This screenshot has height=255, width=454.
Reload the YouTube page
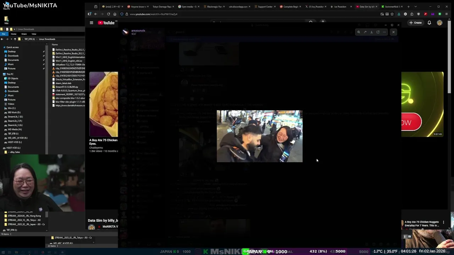[x=109, y=14]
